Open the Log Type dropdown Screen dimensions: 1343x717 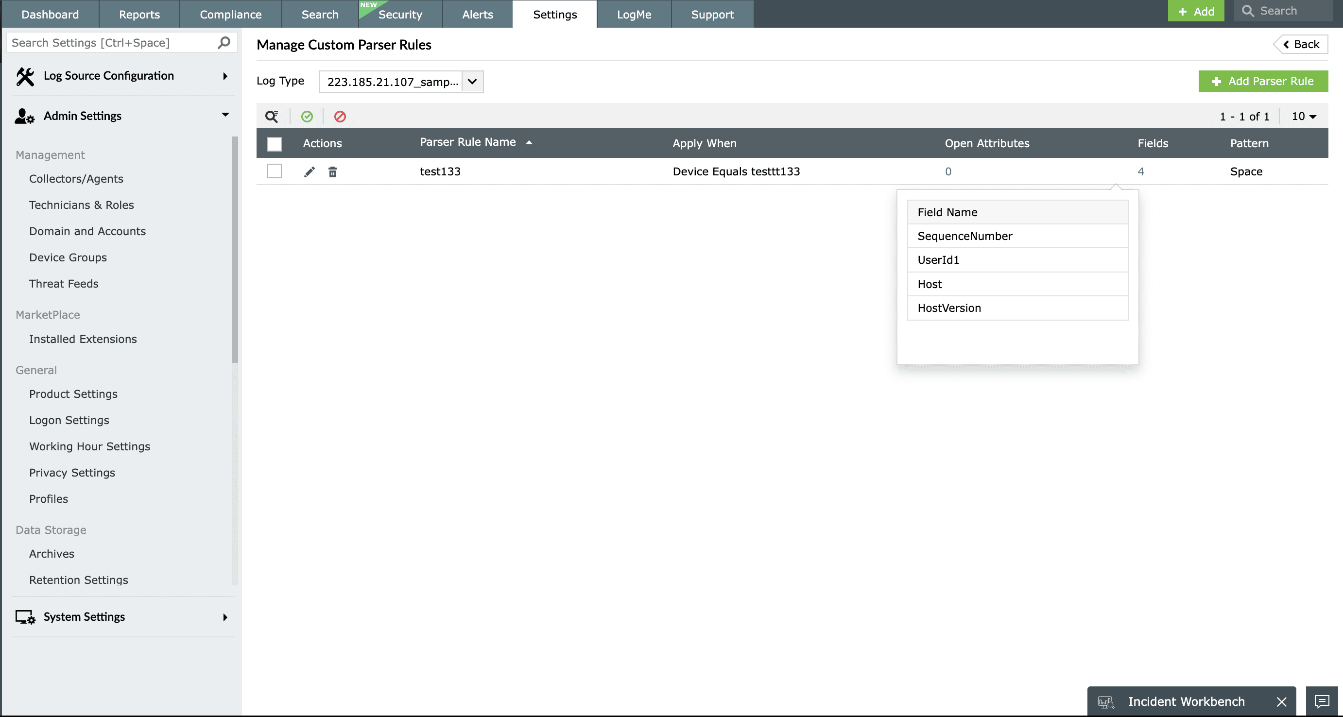pos(472,82)
